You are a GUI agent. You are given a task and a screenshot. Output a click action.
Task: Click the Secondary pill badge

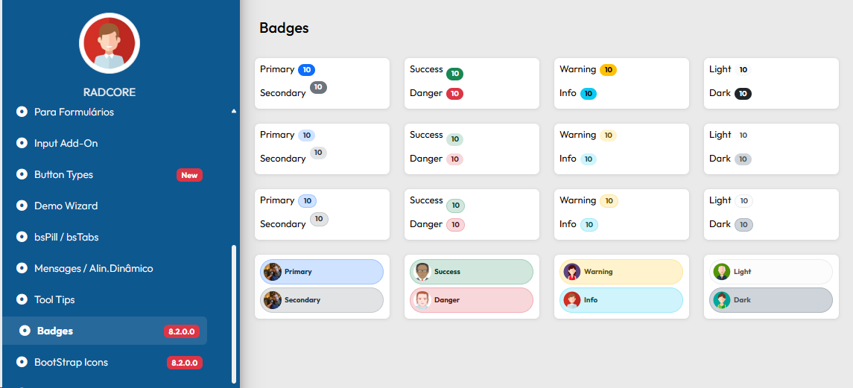[x=322, y=300]
